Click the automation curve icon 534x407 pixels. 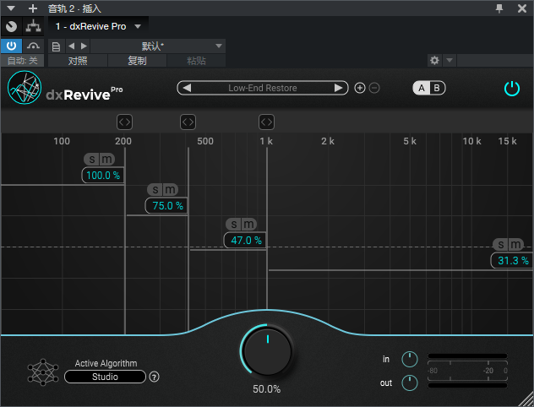point(33,46)
